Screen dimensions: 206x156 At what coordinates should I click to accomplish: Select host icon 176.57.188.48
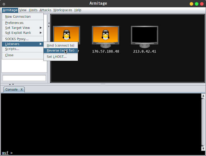pyautogui.click(x=106, y=37)
